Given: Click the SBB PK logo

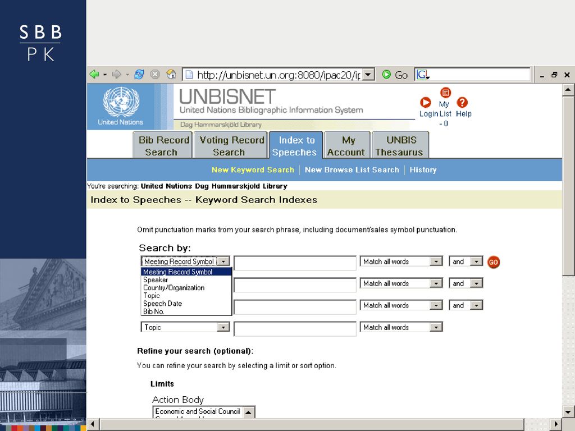Looking at the screenshot, I should pos(40,43).
